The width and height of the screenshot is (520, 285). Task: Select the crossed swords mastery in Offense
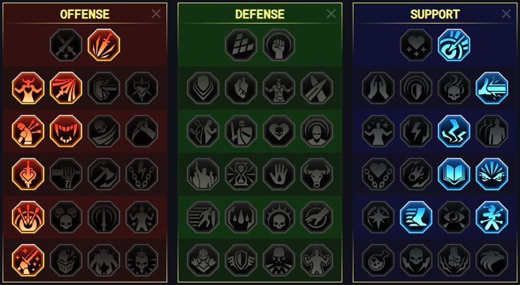(66, 45)
